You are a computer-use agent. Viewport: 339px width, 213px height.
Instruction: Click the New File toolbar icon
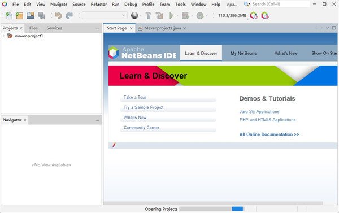point(9,16)
